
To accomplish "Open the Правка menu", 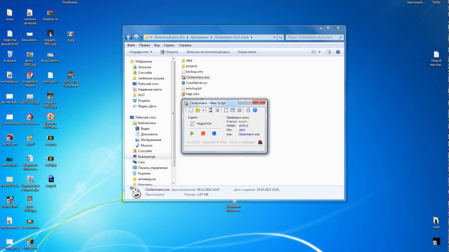I will (145, 45).
